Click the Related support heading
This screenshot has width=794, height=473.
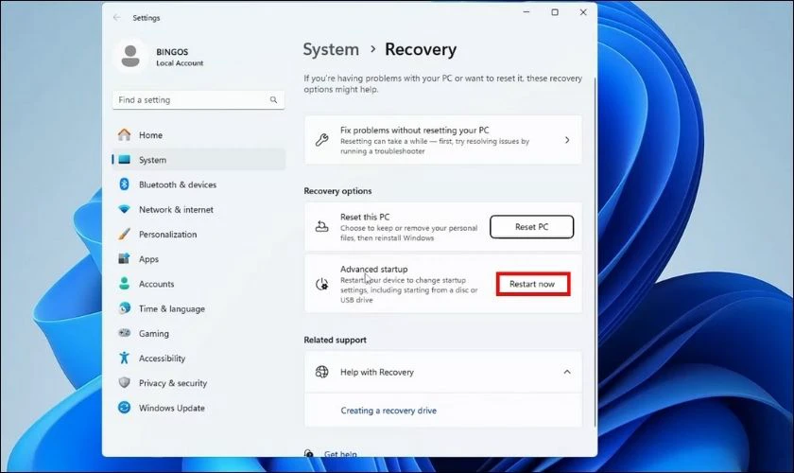pyautogui.click(x=336, y=340)
